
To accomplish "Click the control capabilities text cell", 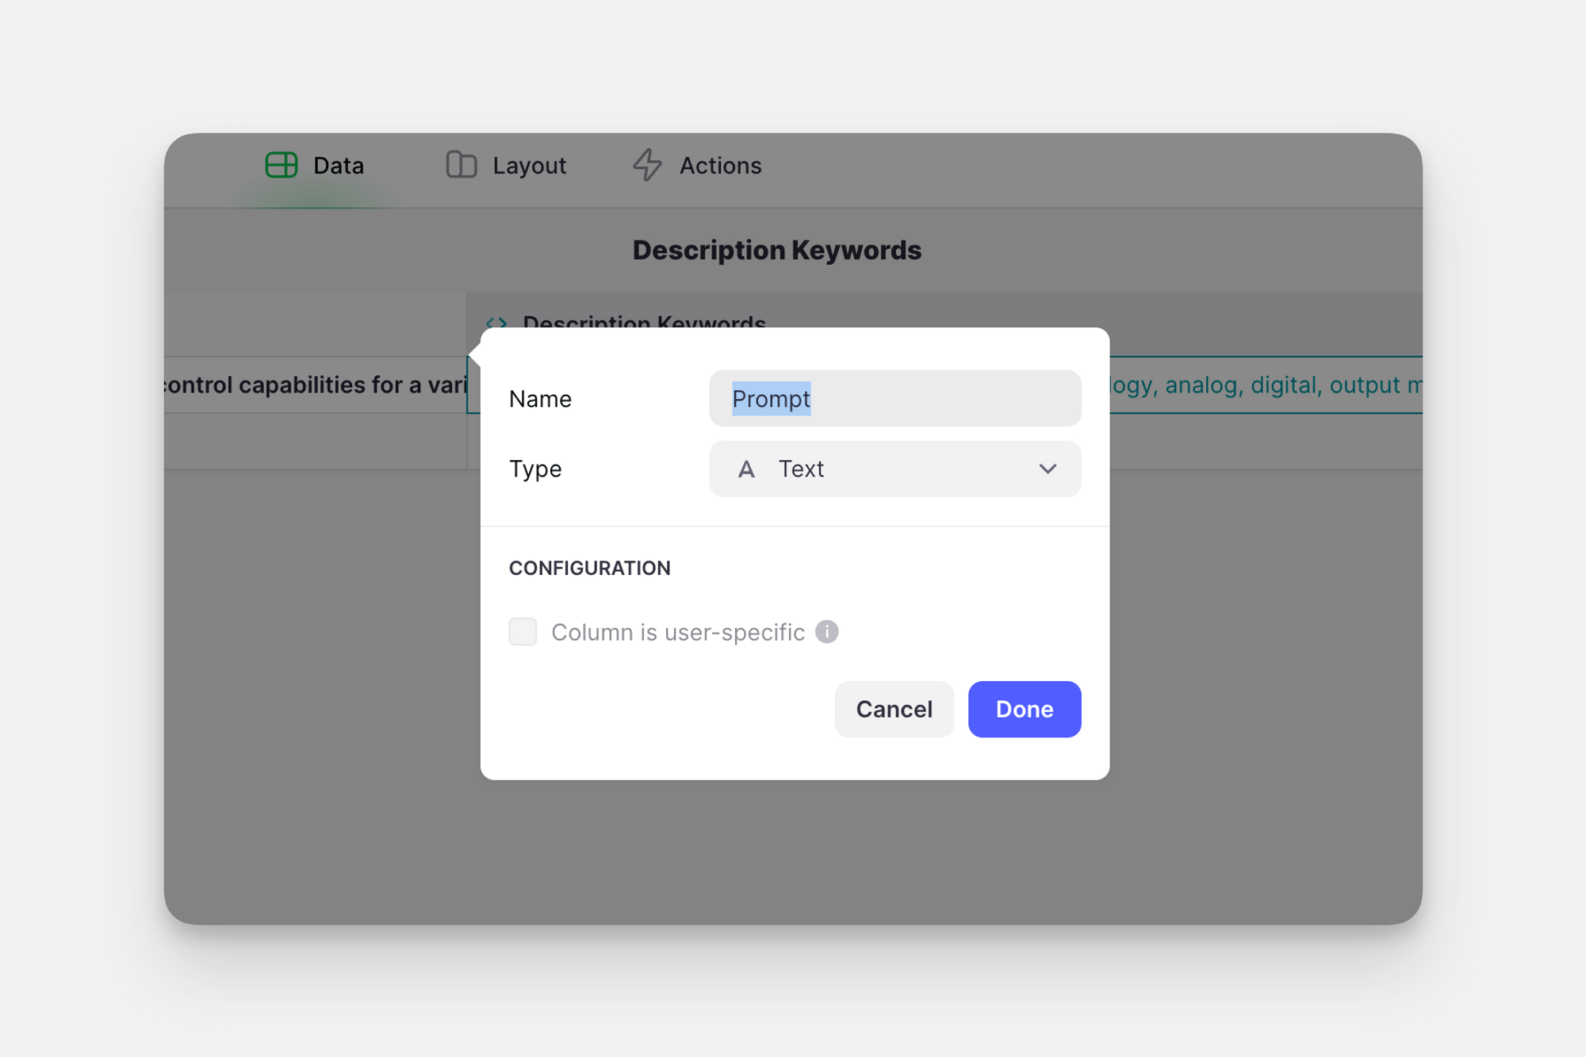I will [316, 385].
